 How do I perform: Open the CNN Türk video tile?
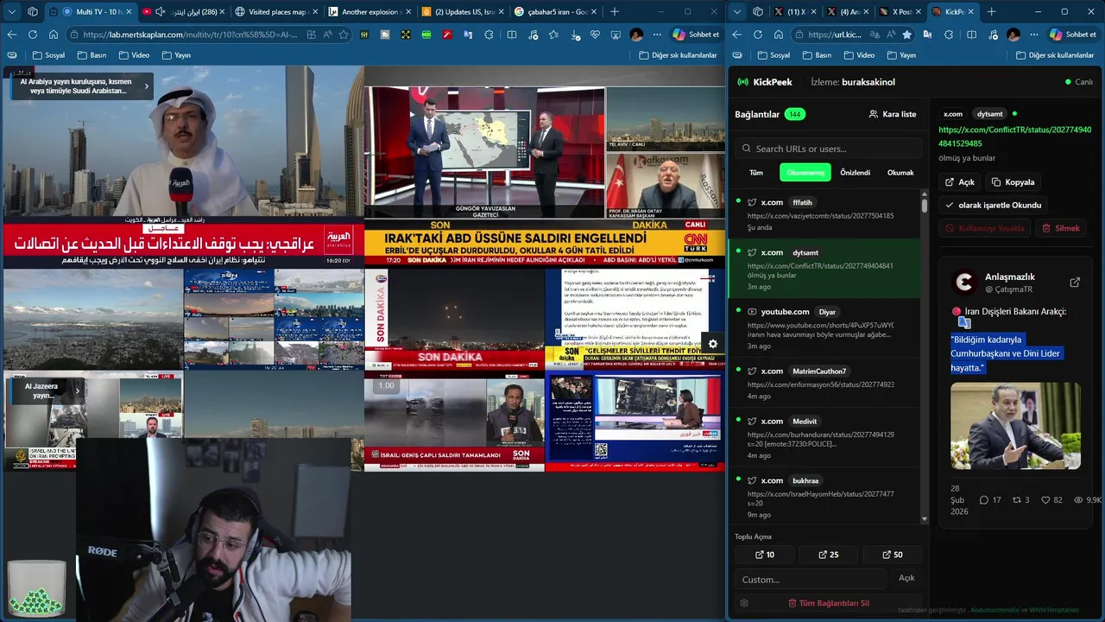tap(545, 167)
